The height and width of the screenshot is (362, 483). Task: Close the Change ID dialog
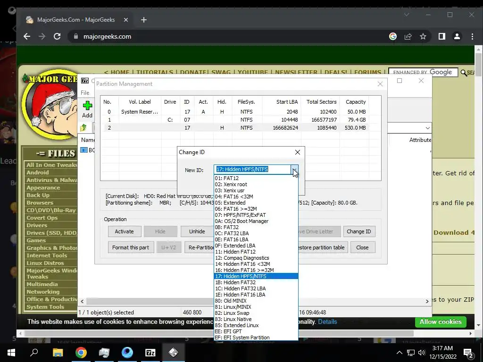tap(298, 152)
